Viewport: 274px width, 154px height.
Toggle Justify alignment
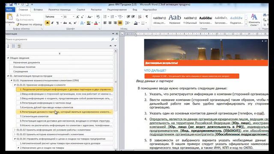tap(120, 23)
